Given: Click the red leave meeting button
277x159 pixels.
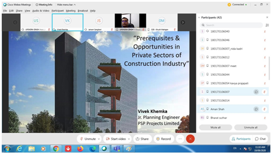Looking at the screenshot, I should pyautogui.click(x=190, y=139).
